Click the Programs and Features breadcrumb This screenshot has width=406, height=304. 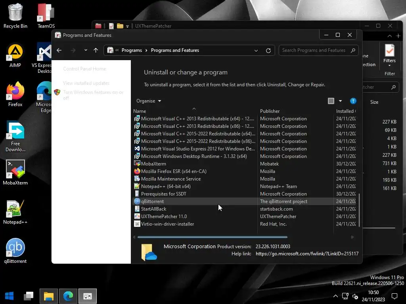tap(175, 50)
